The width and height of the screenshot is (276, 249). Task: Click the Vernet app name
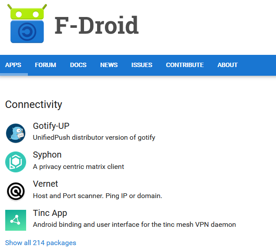(x=45, y=184)
